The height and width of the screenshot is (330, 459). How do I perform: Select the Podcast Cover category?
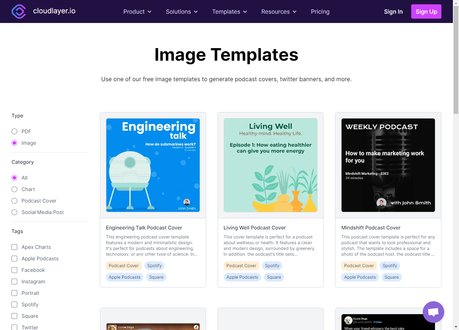pyautogui.click(x=14, y=201)
